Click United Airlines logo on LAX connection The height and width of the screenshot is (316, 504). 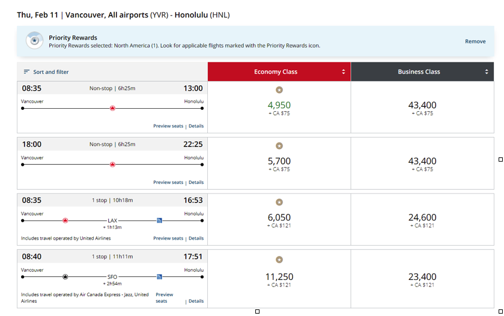pos(159,220)
